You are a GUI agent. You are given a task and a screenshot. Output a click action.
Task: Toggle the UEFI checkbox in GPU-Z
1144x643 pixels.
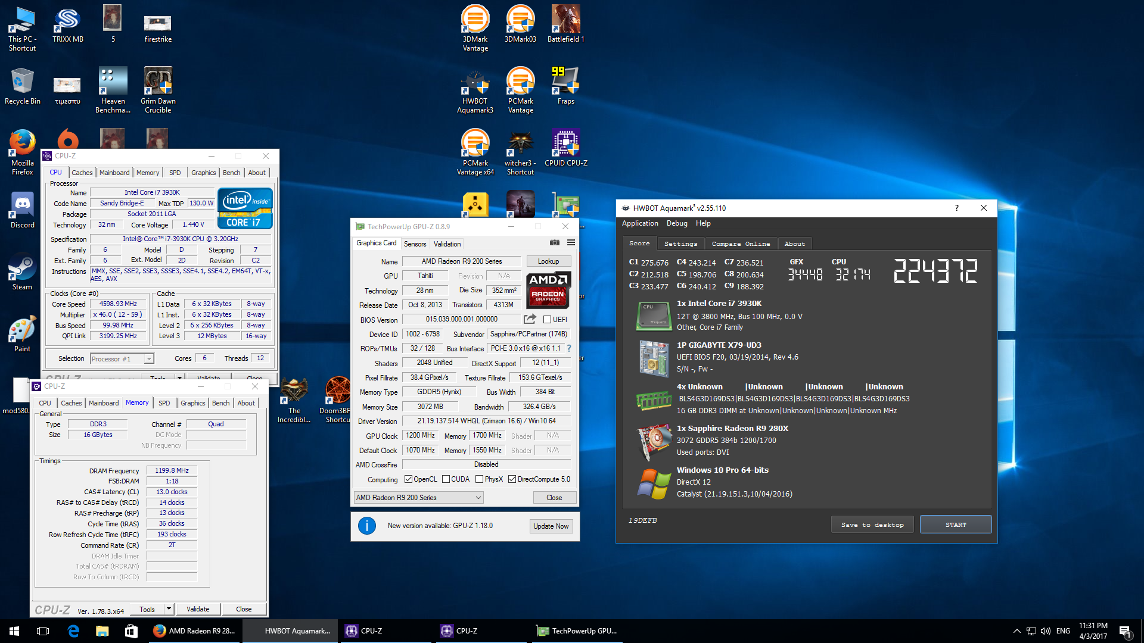coord(547,320)
